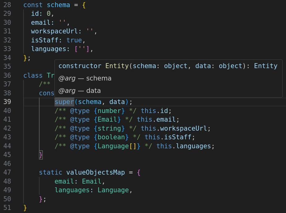Click the return type Entity in hover tooltip

point(266,66)
